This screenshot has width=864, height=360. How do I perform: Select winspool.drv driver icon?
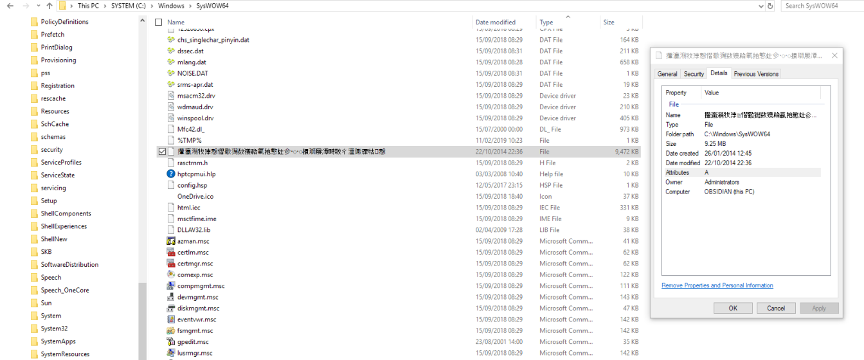171,118
